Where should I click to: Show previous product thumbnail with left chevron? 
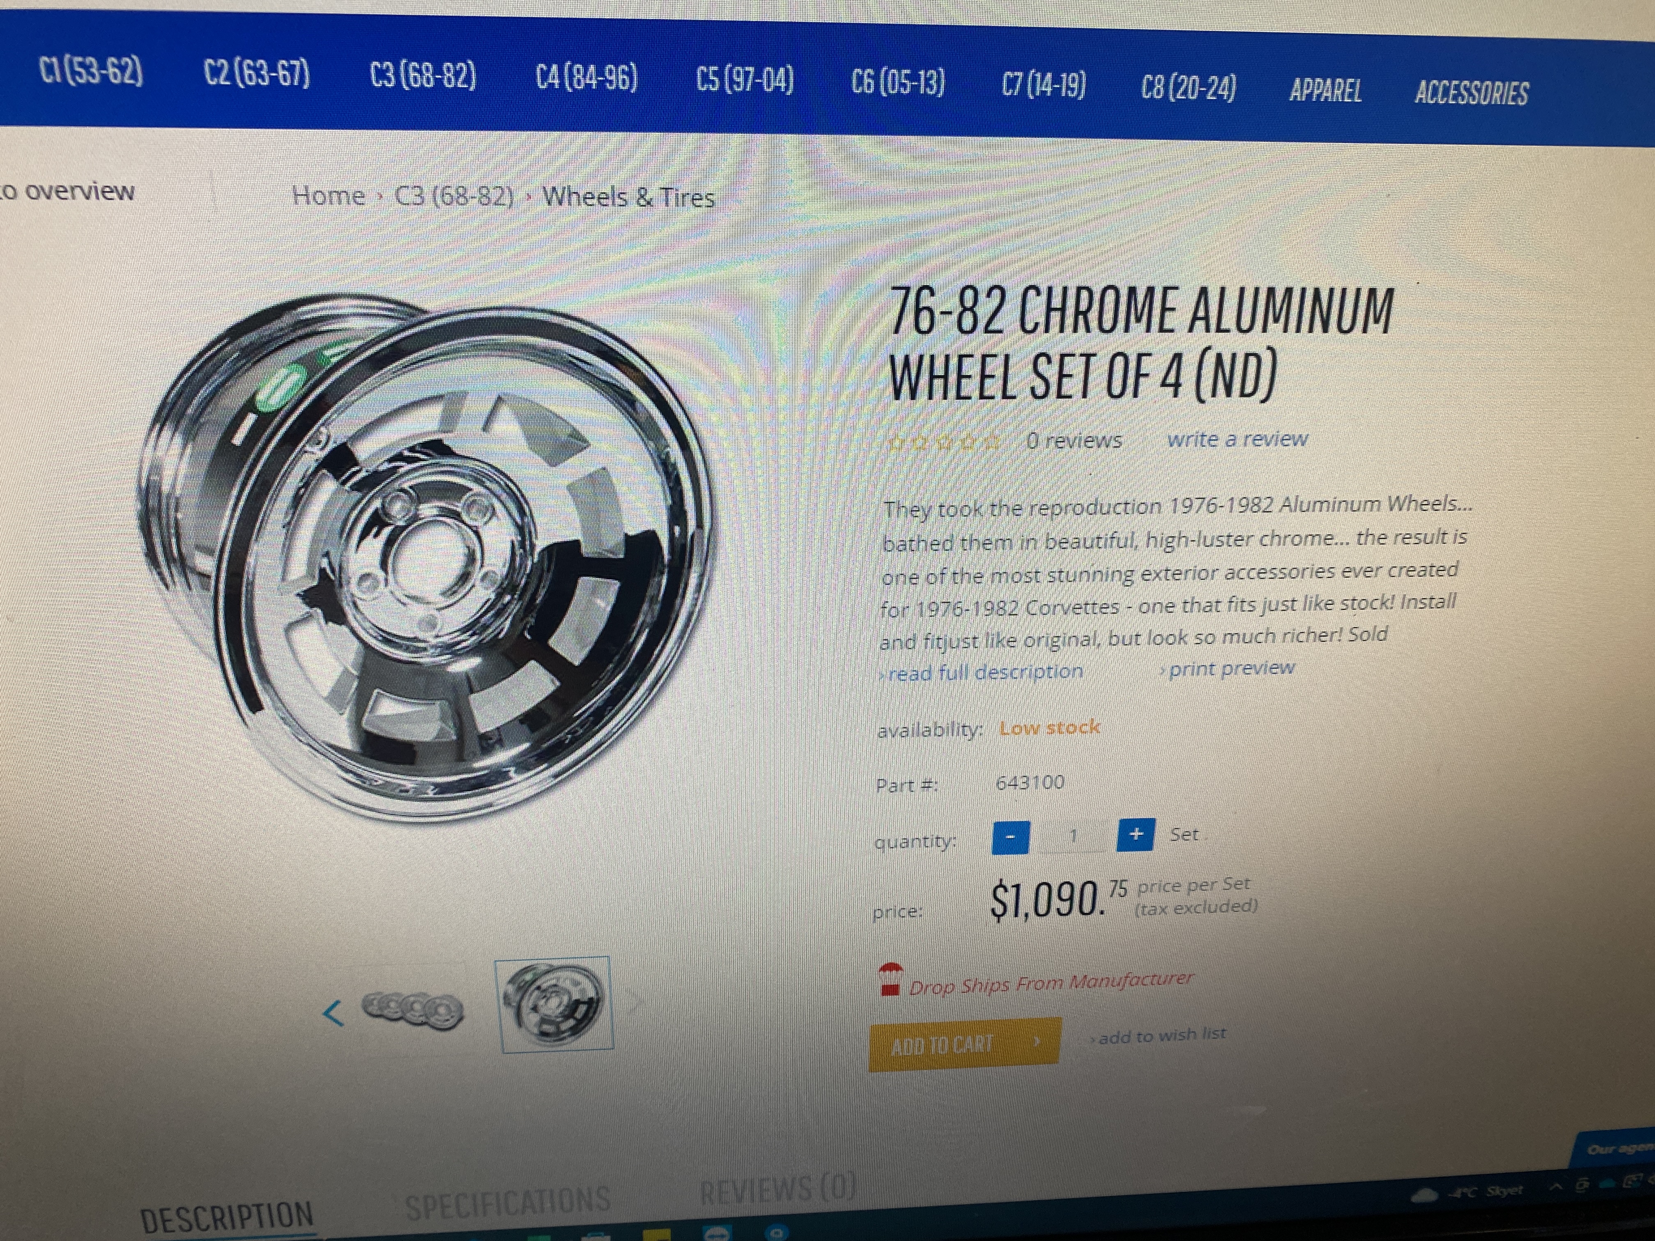333,1014
